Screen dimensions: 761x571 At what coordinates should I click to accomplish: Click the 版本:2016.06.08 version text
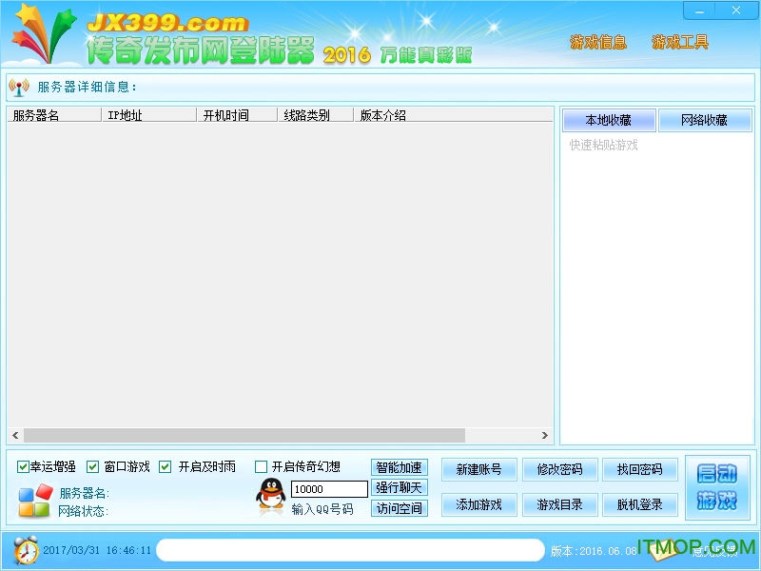point(594,551)
